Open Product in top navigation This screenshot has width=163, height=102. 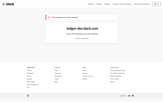pyautogui.click(x=91, y=4)
